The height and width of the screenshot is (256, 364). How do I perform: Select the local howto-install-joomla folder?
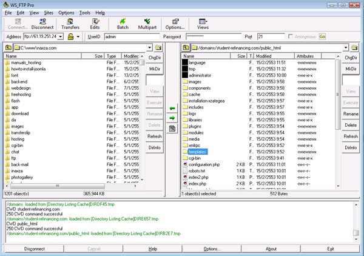tap(29, 69)
